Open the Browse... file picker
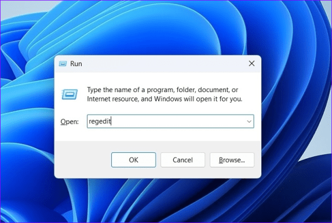This screenshot has height=223, width=332. [232, 160]
